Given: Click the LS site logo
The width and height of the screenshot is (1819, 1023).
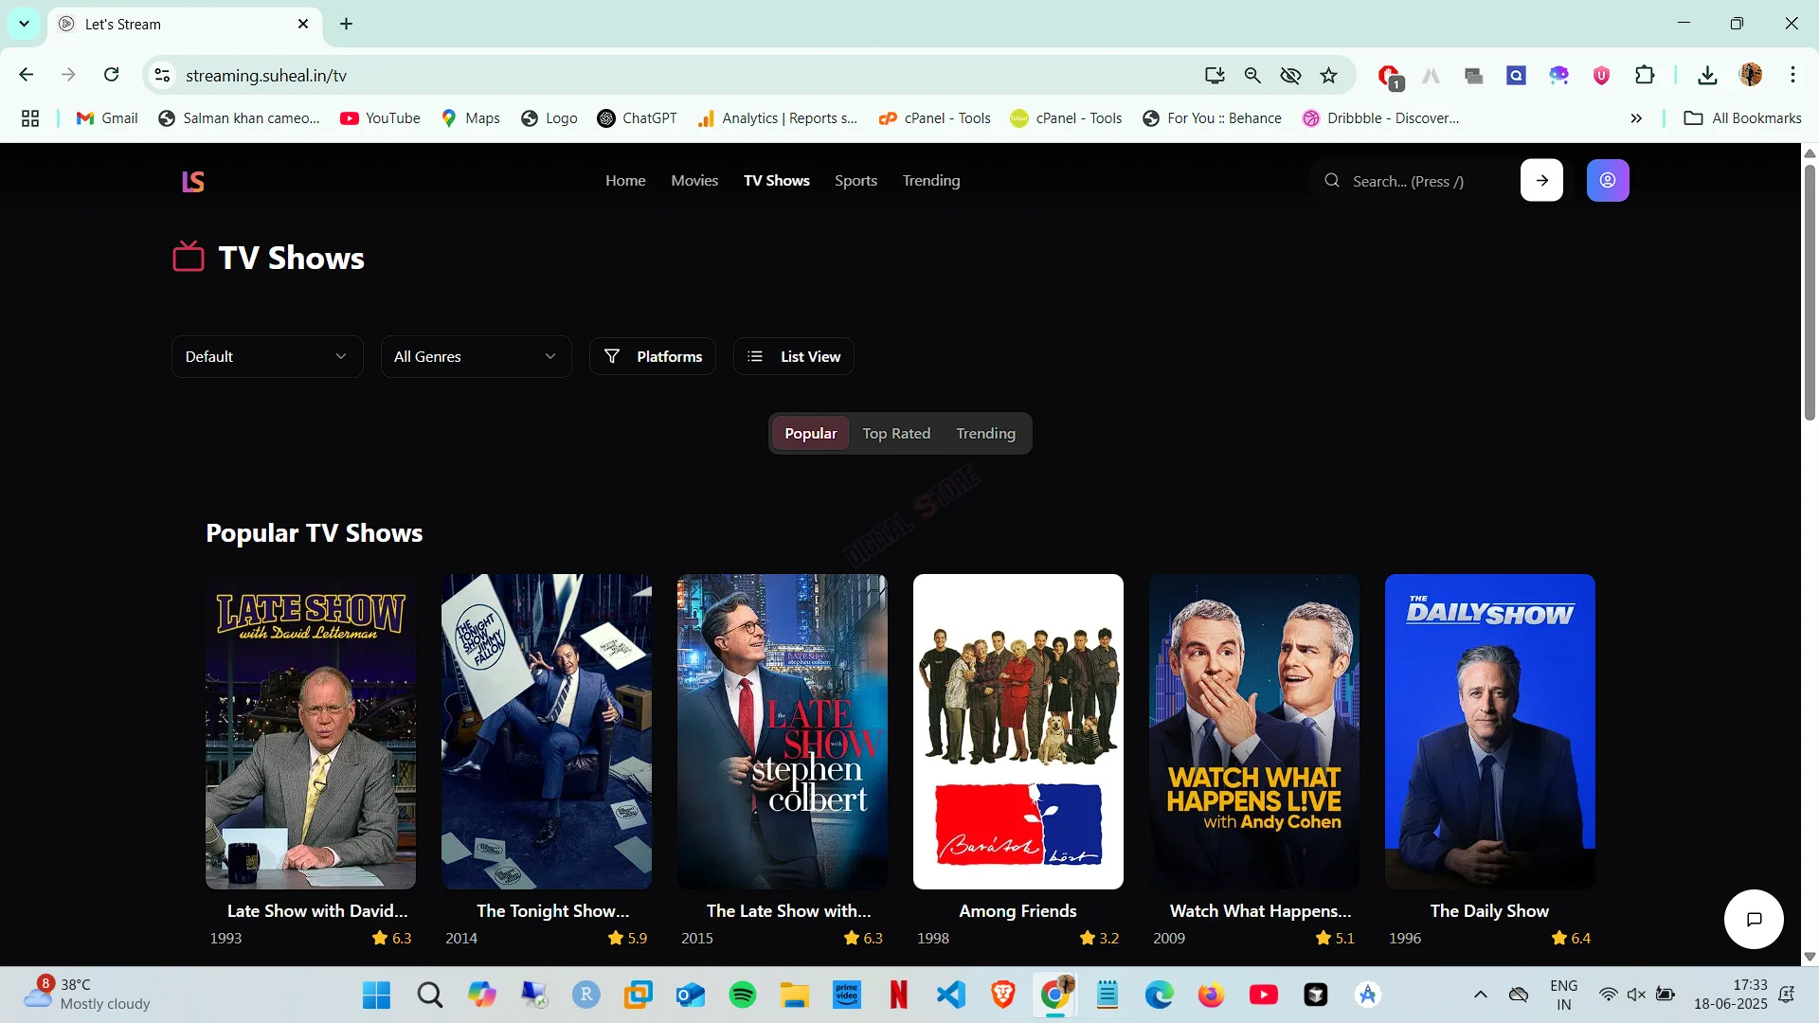Looking at the screenshot, I should tap(193, 181).
